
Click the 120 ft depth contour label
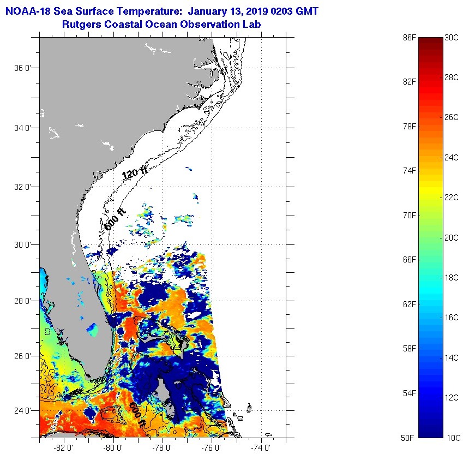pos(135,174)
